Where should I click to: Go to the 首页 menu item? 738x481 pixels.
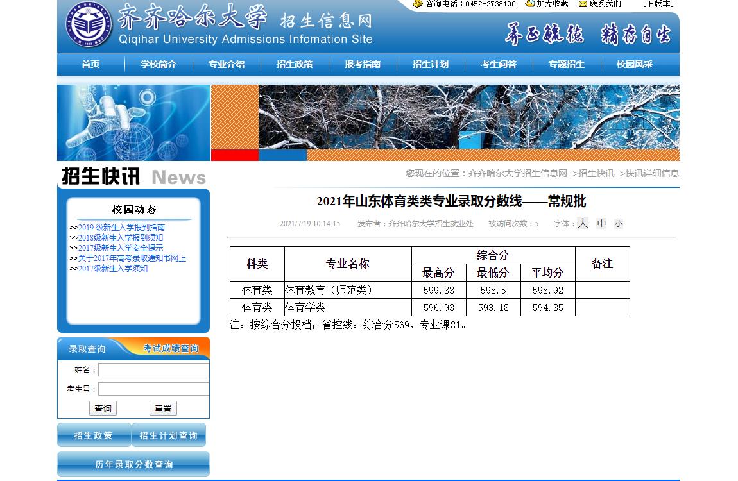(90, 64)
